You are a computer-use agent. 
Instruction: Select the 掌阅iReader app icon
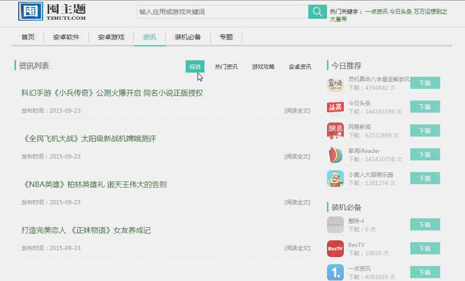[x=335, y=154]
